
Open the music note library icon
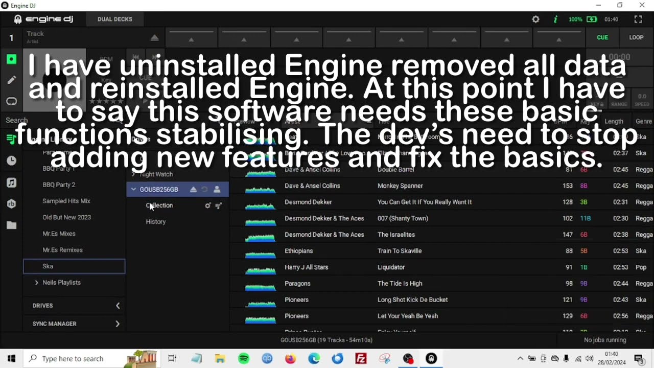pyautogui.click(x=11, y=182)
